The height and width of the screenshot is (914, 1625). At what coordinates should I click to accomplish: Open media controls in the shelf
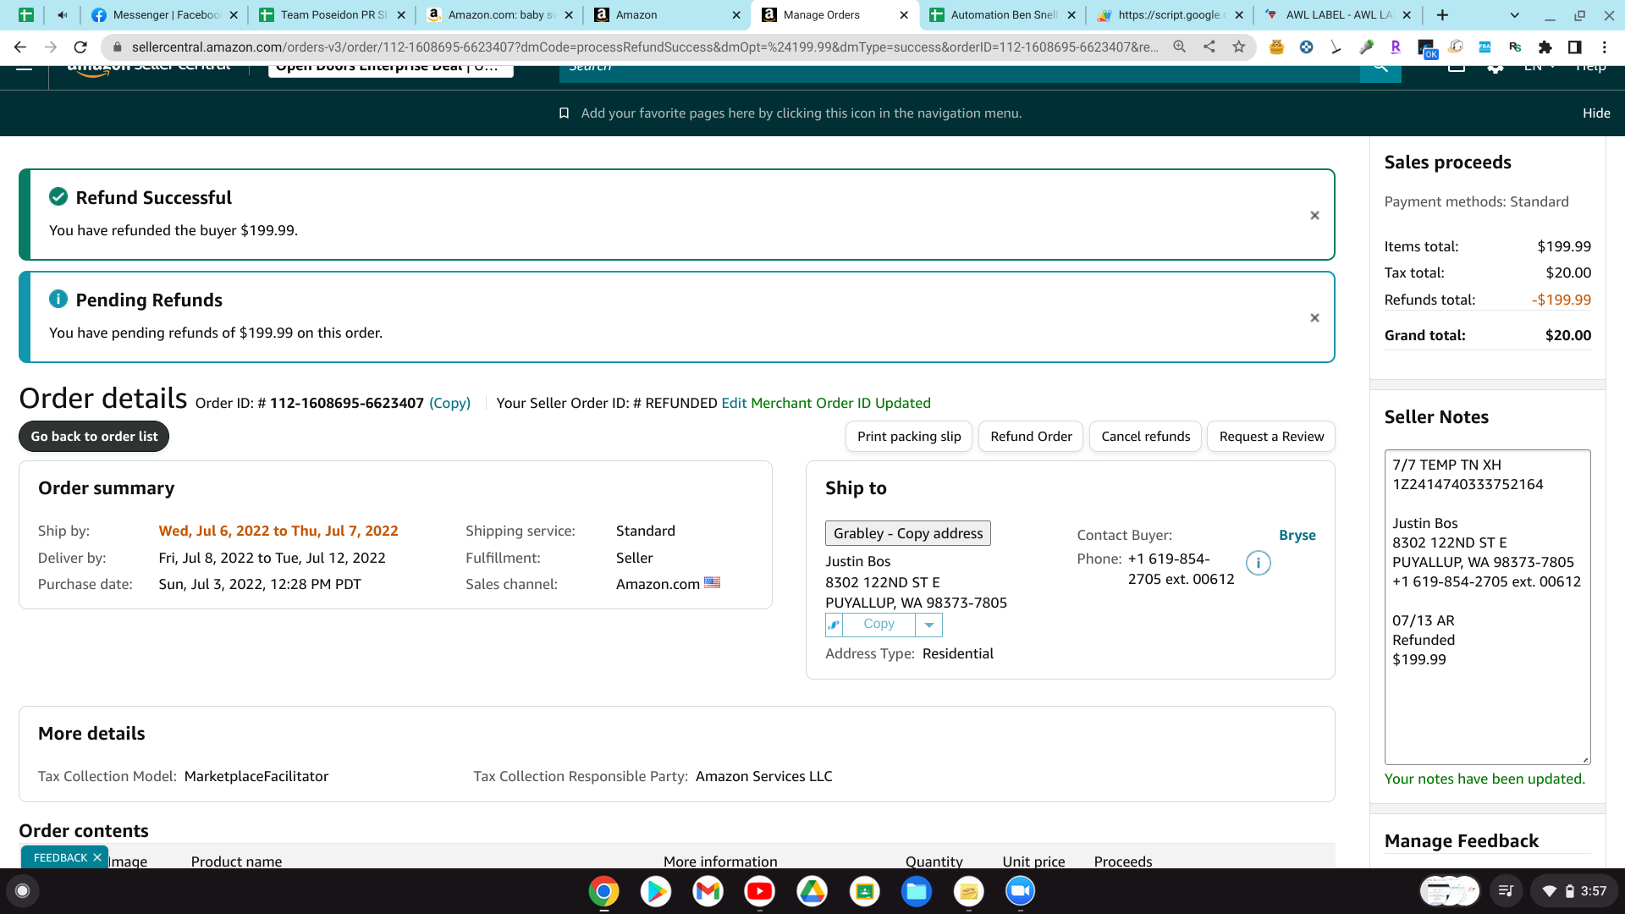click(1506, 890)
